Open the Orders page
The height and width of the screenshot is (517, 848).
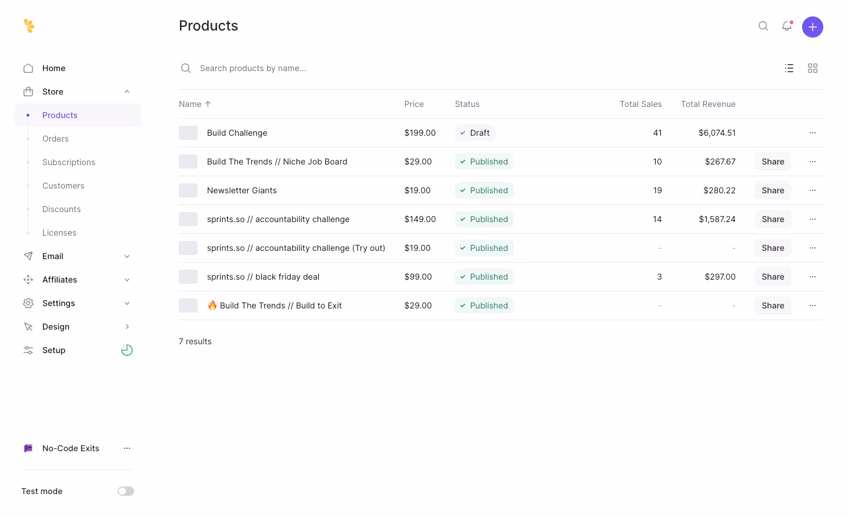tap(56, 139)
